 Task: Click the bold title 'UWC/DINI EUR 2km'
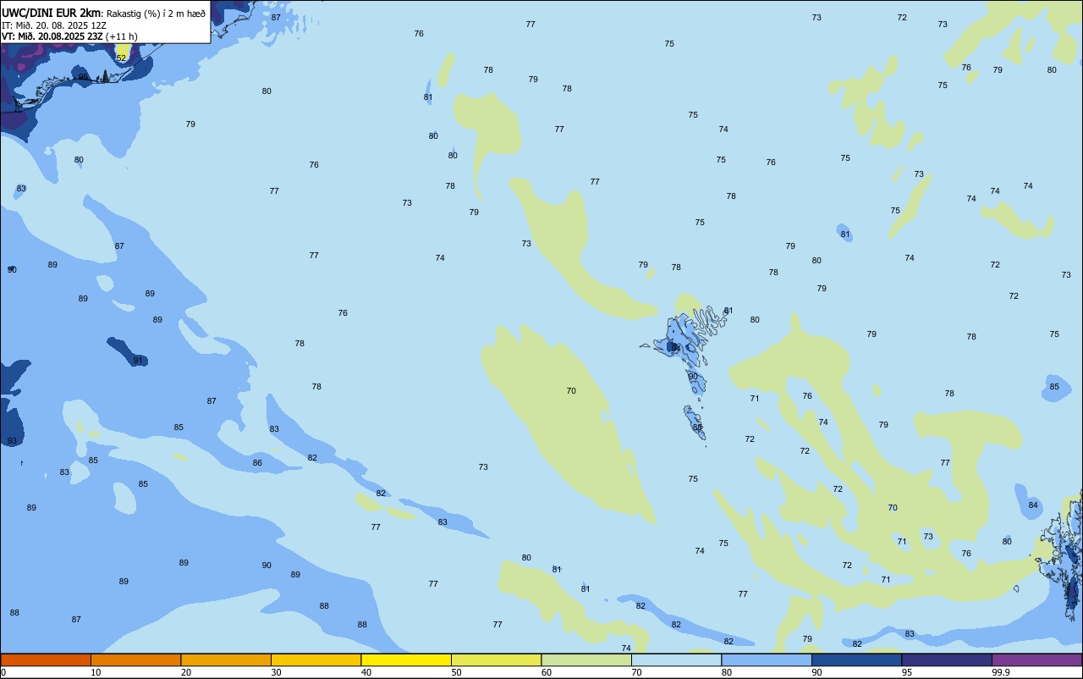[52, 13]
